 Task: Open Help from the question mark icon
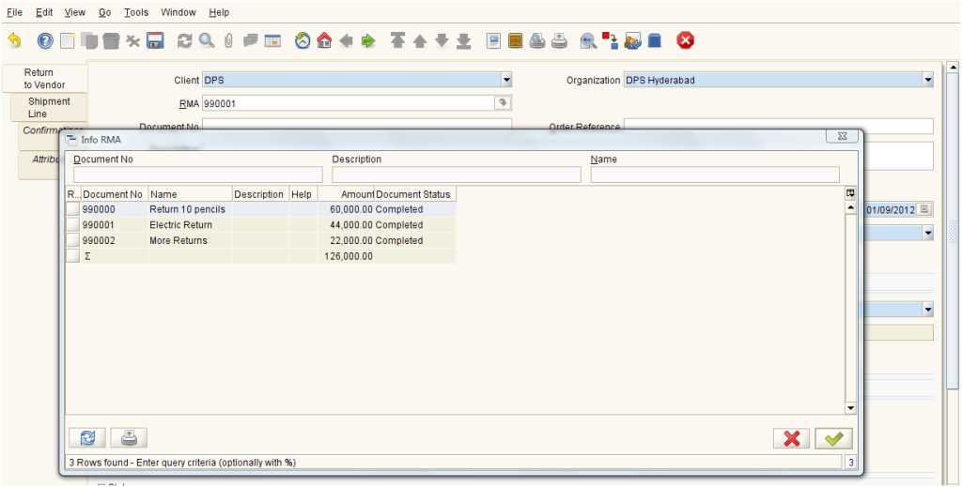click(x=45, y=41)
